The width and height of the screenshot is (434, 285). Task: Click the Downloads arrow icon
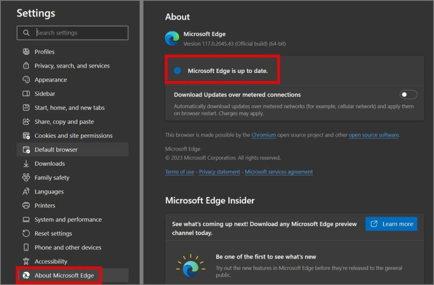pos(26,163)
